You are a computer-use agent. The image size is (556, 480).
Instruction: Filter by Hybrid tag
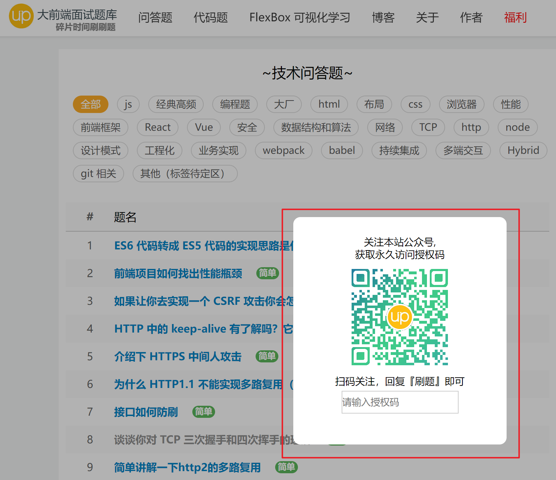click(x=523, y=150)
